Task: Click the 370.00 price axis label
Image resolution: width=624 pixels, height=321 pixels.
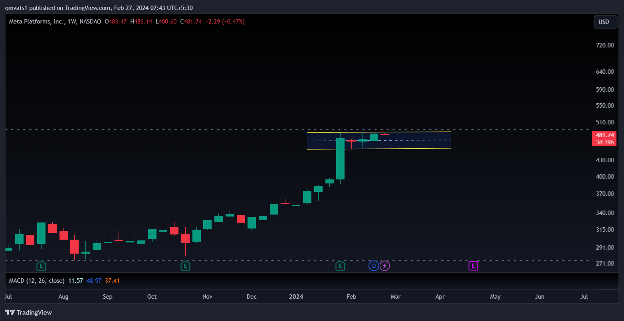Action: [605, 194]
